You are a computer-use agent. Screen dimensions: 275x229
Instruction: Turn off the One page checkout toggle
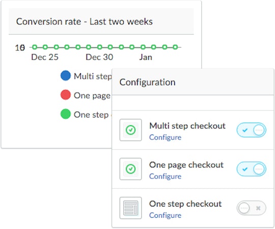[252, 169]
